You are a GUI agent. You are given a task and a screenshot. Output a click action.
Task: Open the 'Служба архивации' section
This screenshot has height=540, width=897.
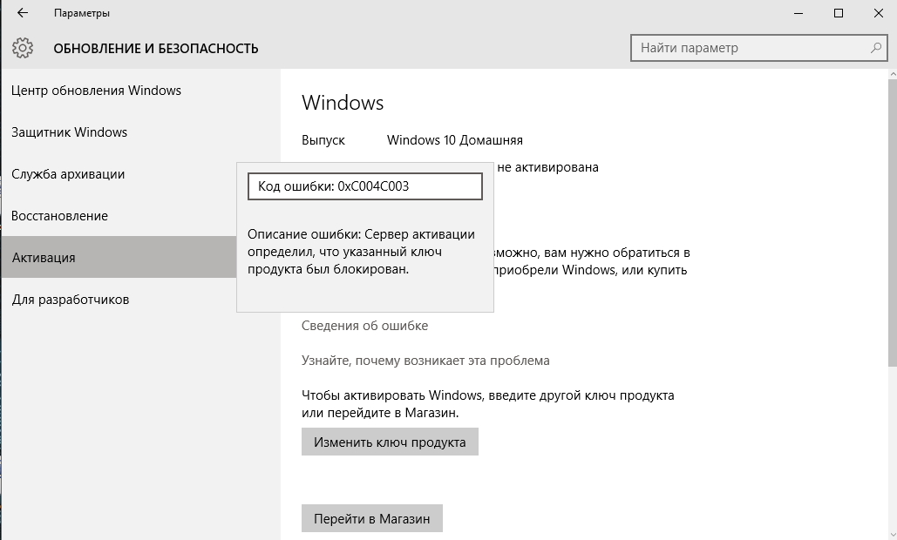click(x=68, y=174)
